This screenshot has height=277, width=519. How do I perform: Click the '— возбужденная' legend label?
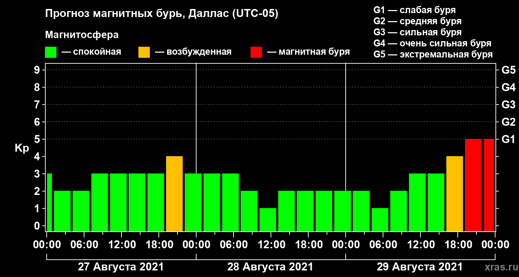click(x=193, y=52)
